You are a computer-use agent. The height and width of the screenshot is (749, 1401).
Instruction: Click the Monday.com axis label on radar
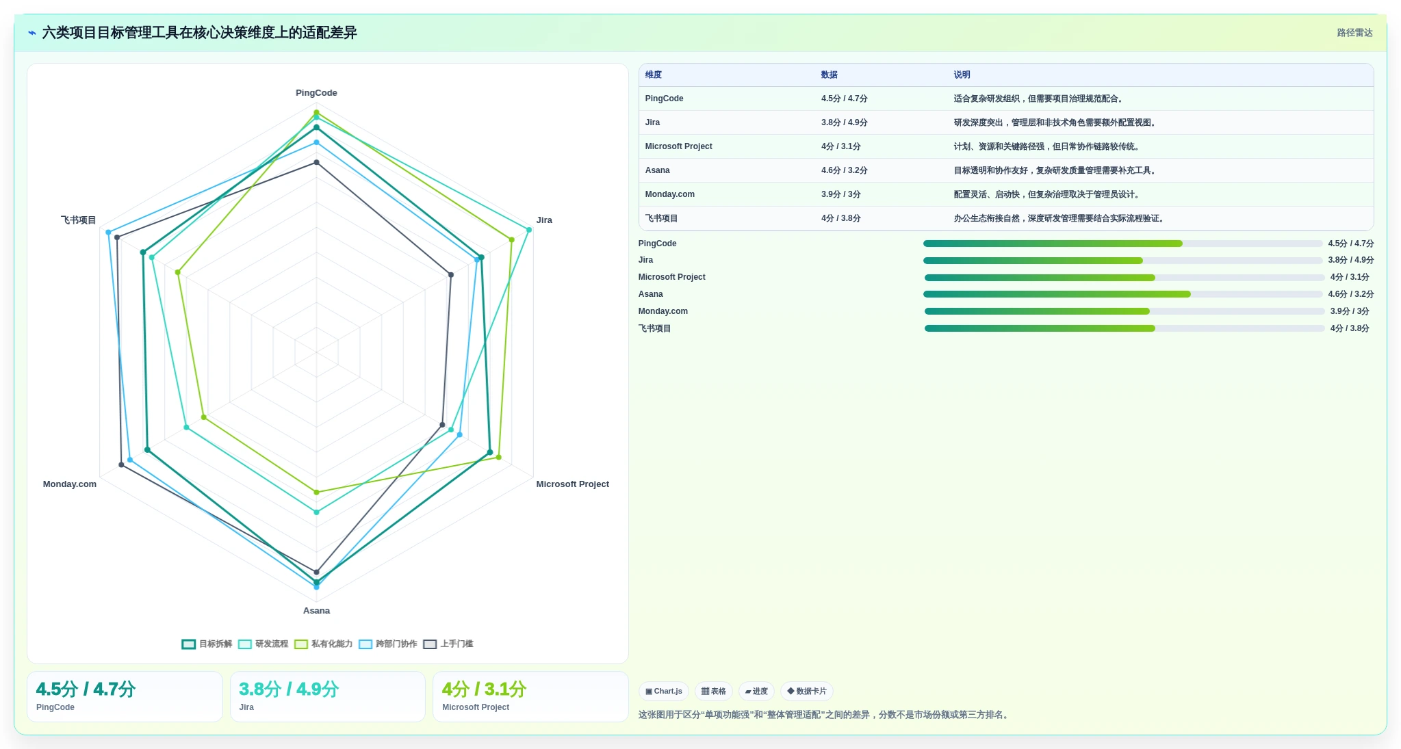click(70, 484)
